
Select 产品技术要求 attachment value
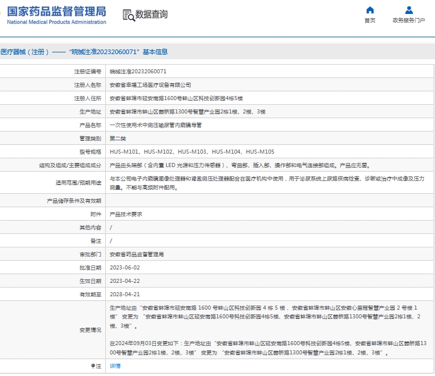click(126, 214)
